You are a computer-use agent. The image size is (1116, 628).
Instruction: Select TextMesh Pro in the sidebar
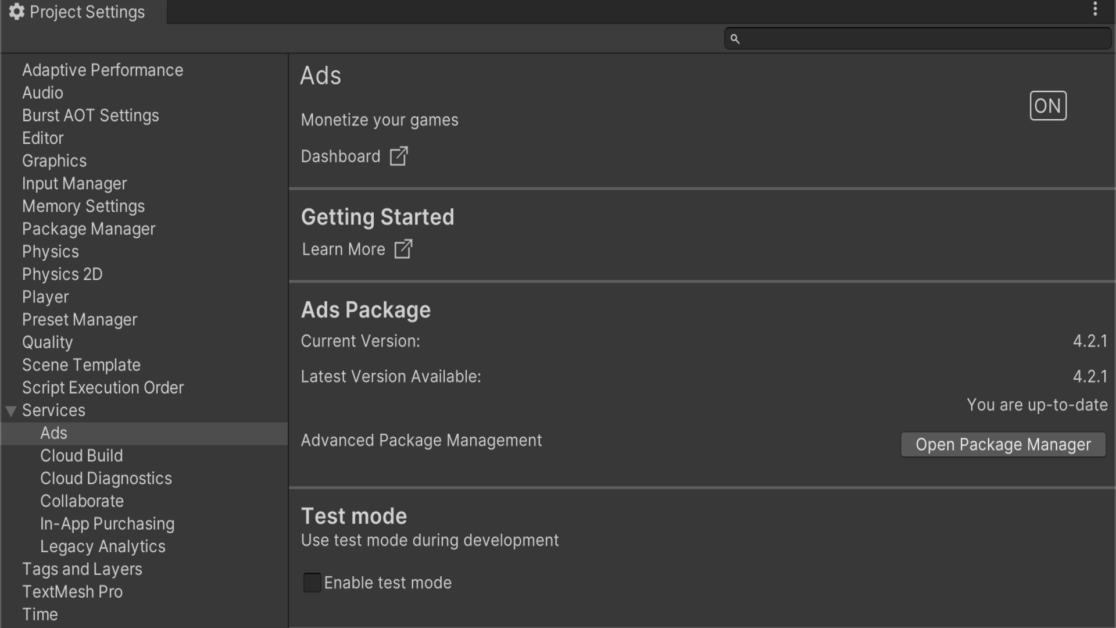coord(72,591)
